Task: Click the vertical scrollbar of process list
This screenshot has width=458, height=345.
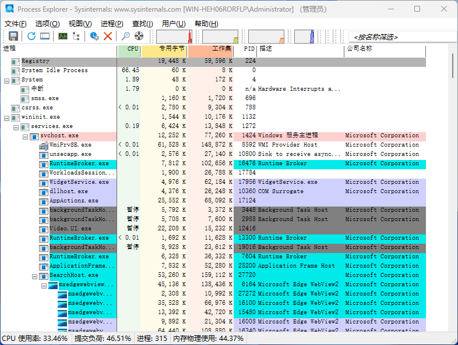Action: [452, 65]
